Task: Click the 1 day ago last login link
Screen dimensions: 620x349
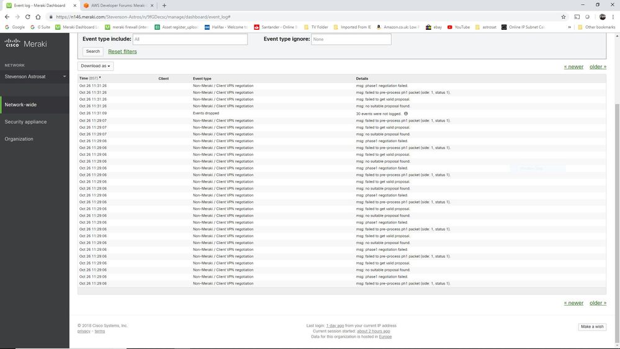Action: [335, 325]
